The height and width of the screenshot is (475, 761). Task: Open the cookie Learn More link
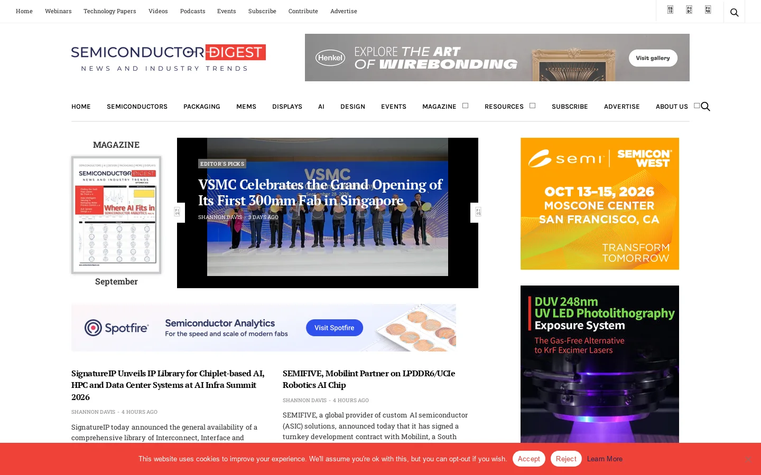click(605, 459)
